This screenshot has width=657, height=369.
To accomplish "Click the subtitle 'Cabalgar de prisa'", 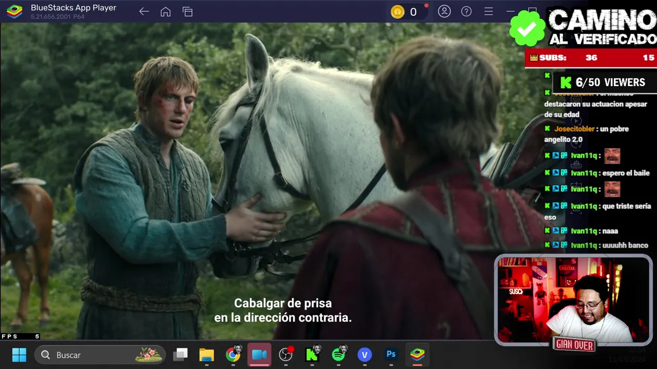I will click(x=283, y=303).
